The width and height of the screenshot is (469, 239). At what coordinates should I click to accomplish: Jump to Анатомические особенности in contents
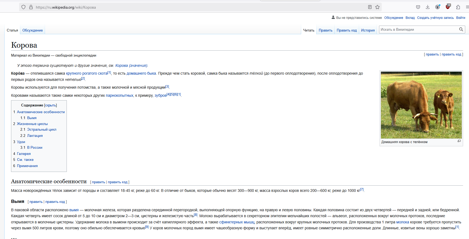coord(41,112)
